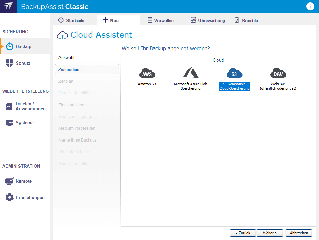This screenshot has height=240, width=319.
Task: Click the Abbrechen button
Action: [x=298, y=233]
